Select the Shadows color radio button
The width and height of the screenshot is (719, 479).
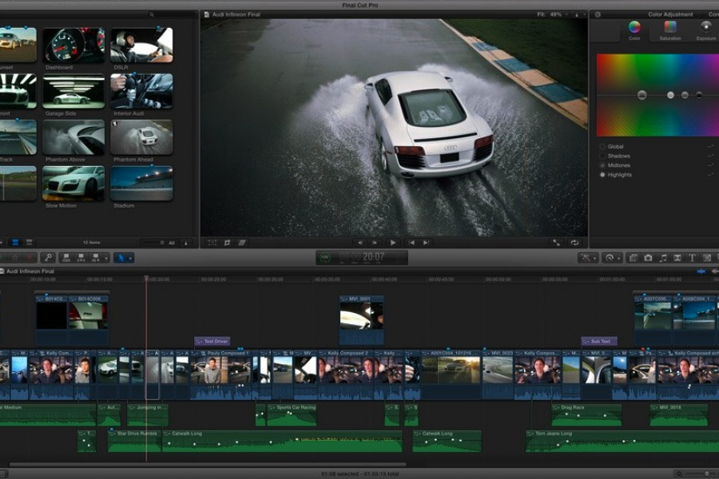[x=602, y=156]
